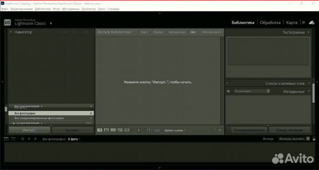This screenshot has height=170, width=319.
Task: Open the Фото menu
Action: [57, 9]
